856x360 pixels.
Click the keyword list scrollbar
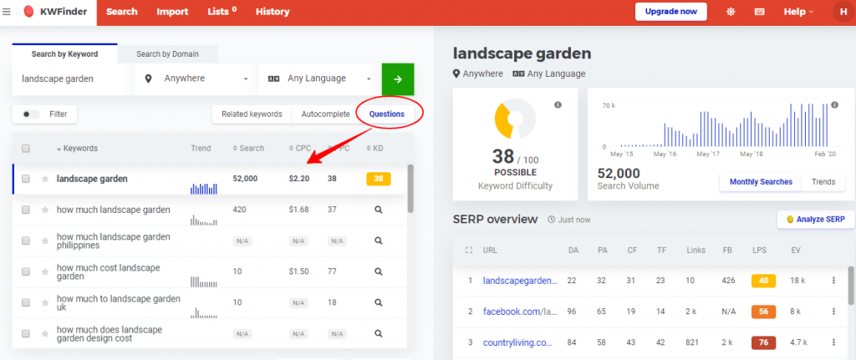(x=410, y=188)
